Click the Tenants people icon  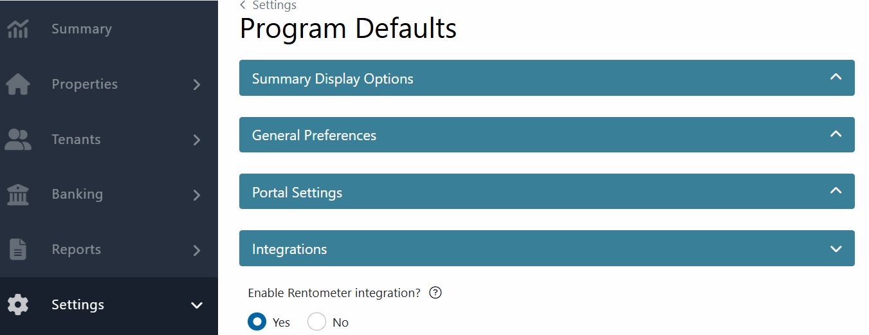[17, 140]
